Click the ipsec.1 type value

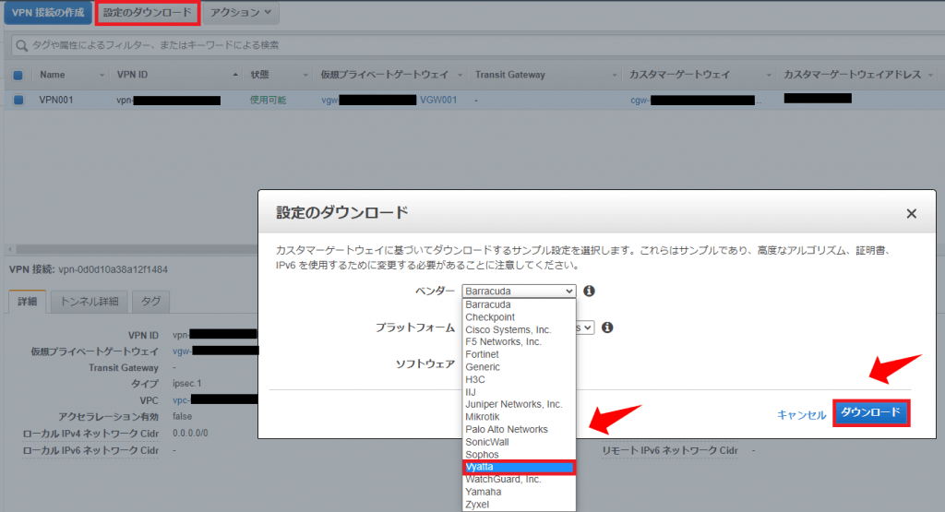[186, 383]
